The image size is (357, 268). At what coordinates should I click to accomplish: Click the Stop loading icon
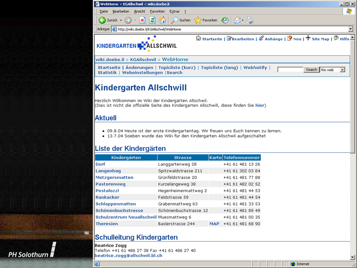142,20
